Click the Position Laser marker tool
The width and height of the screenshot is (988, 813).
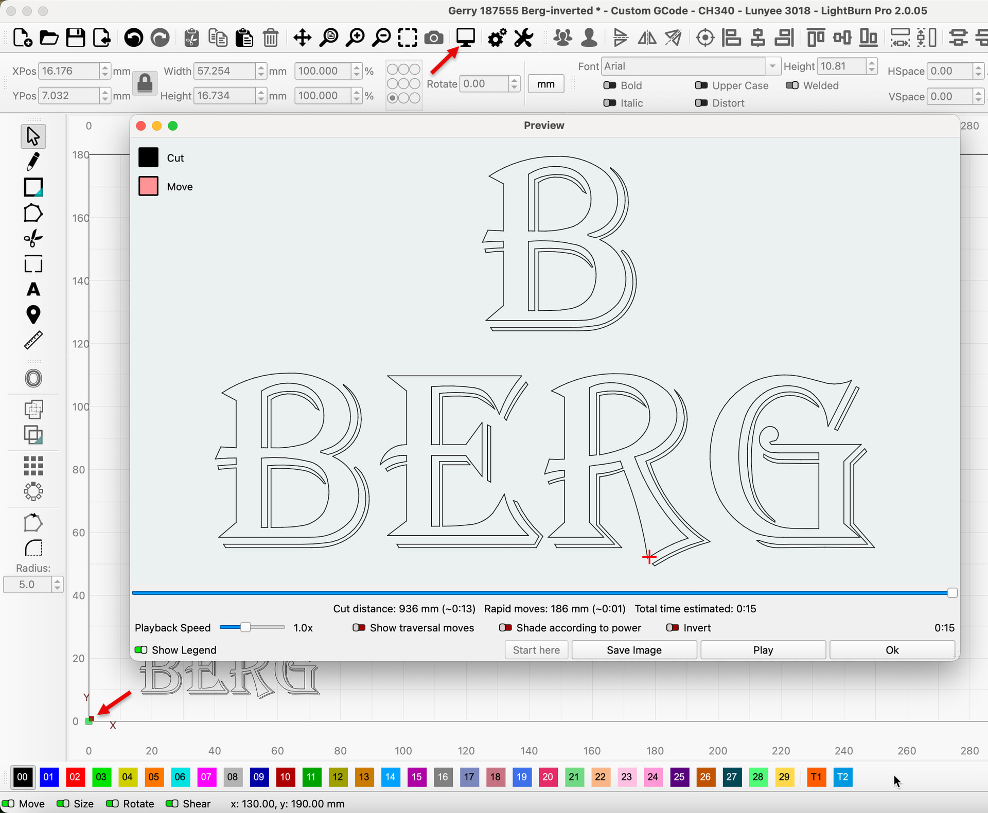pyautogui.click(x=33, y=314)
